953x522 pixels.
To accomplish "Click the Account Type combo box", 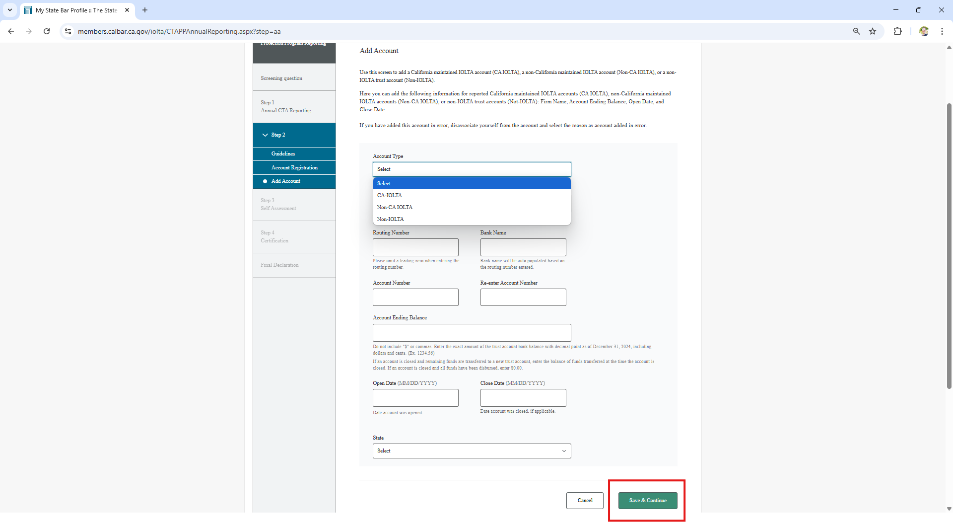I will pos(472,169).
